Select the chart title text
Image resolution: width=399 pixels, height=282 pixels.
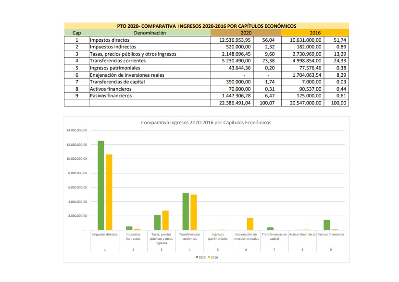(206, 123)
